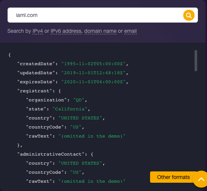Click registrant country value "UNITED STATES"

(80, 118)
